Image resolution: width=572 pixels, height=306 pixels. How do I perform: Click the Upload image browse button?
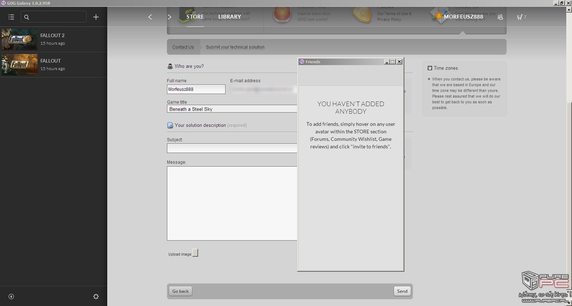195,253
